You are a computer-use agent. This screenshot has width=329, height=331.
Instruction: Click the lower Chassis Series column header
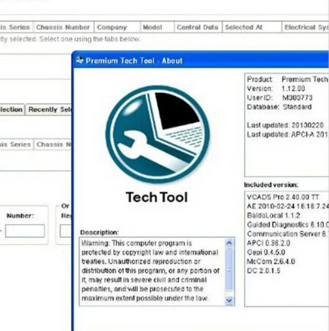click(16, 144)
